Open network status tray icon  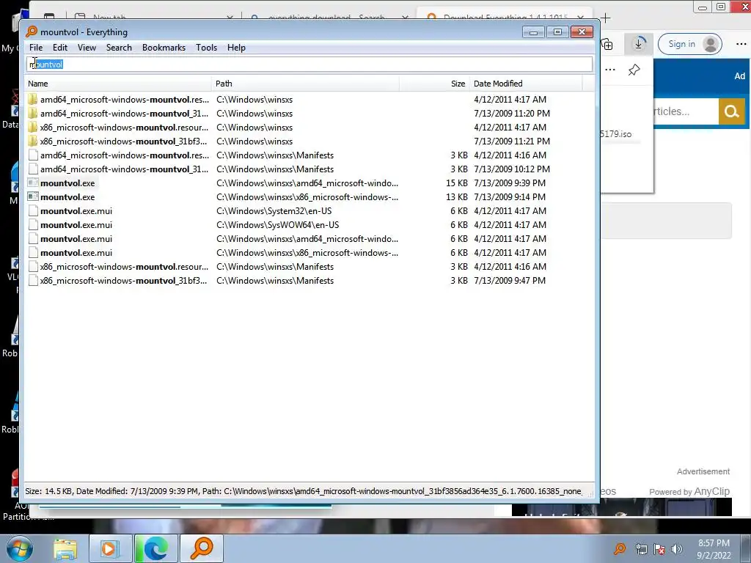641,549
